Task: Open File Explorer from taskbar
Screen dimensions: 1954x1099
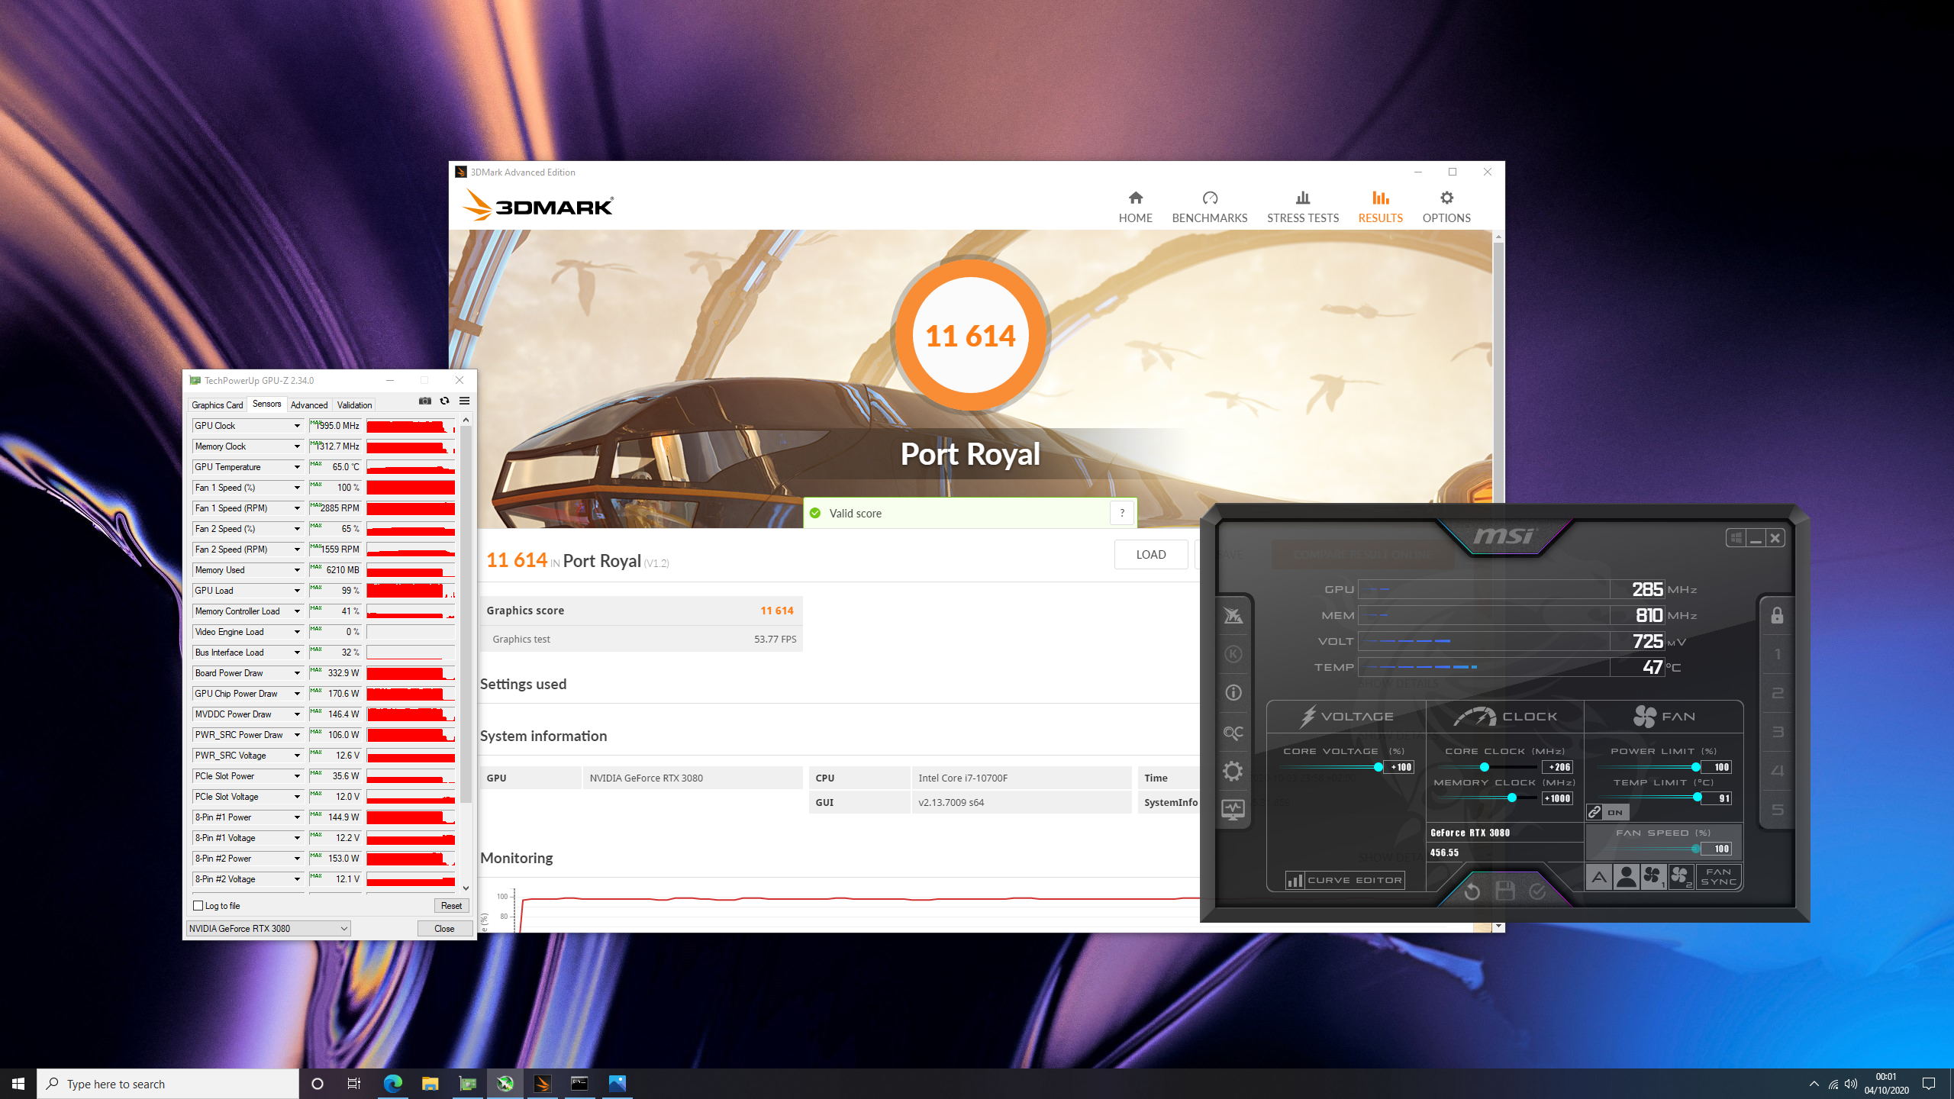Action: click(430, 1084)
